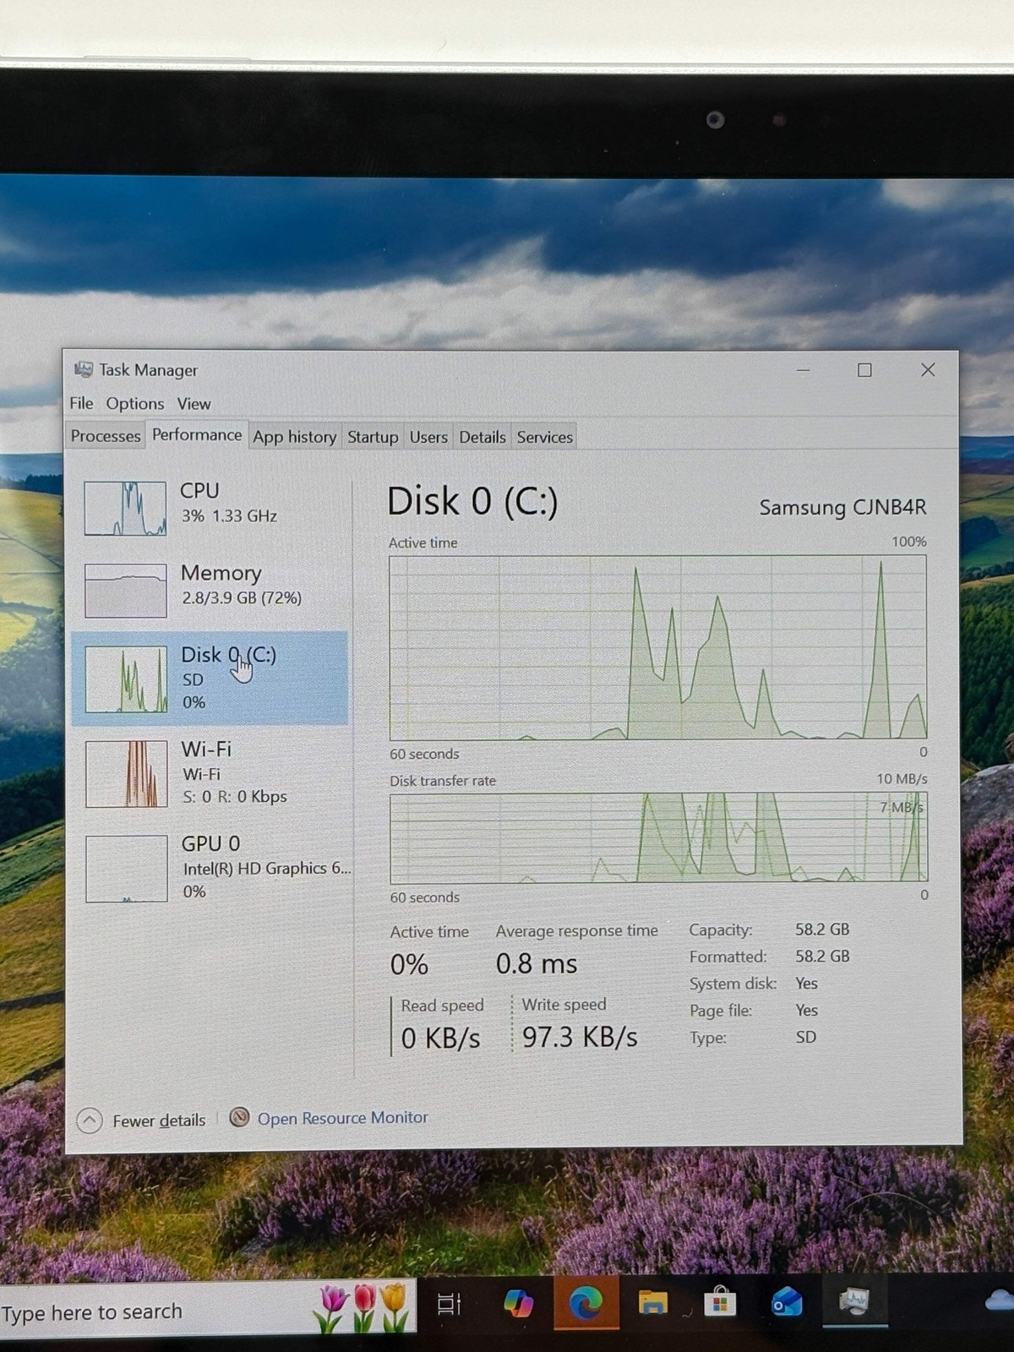Click the Task Manager taskbar icon
This screenshot has width=1014, height=1352.
click(x=854, y=1301)
